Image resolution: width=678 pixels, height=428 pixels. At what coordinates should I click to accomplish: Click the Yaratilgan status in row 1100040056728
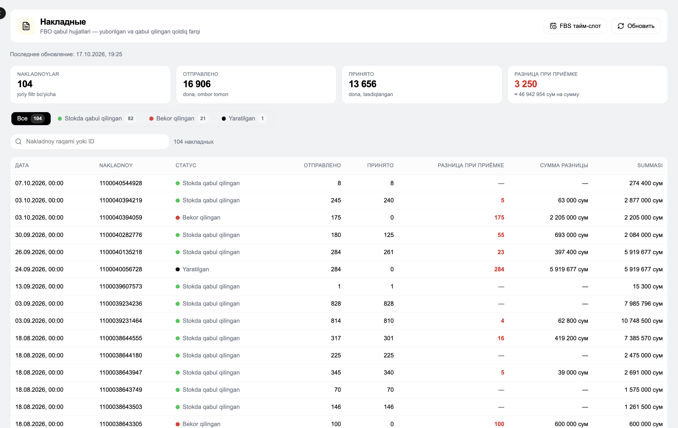point(192,269)
